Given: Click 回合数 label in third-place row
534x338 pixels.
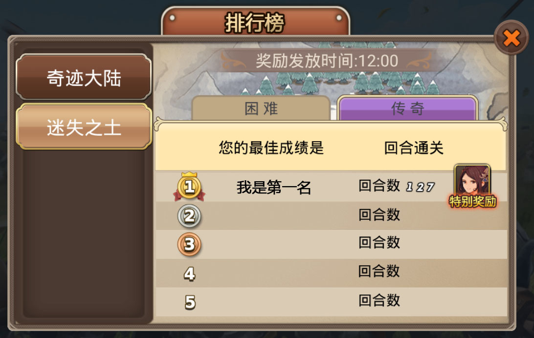Looking at the screenshot, I should tap(379, 243).
